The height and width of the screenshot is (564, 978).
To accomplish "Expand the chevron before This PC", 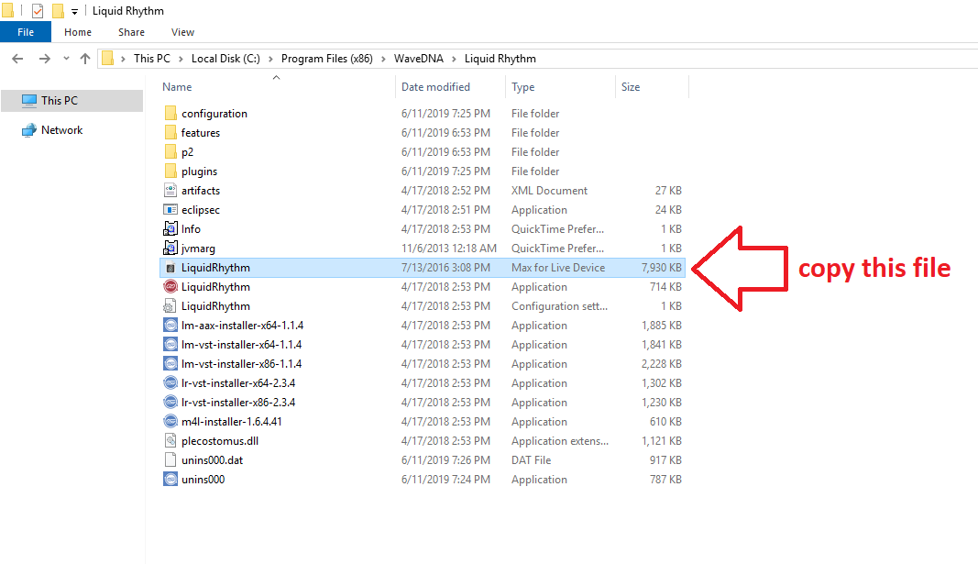I will pos(124,59).
